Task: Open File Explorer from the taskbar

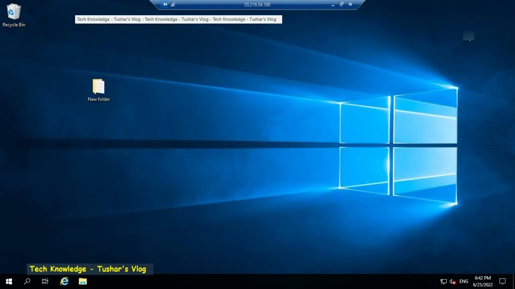Action: pos(83,281)
